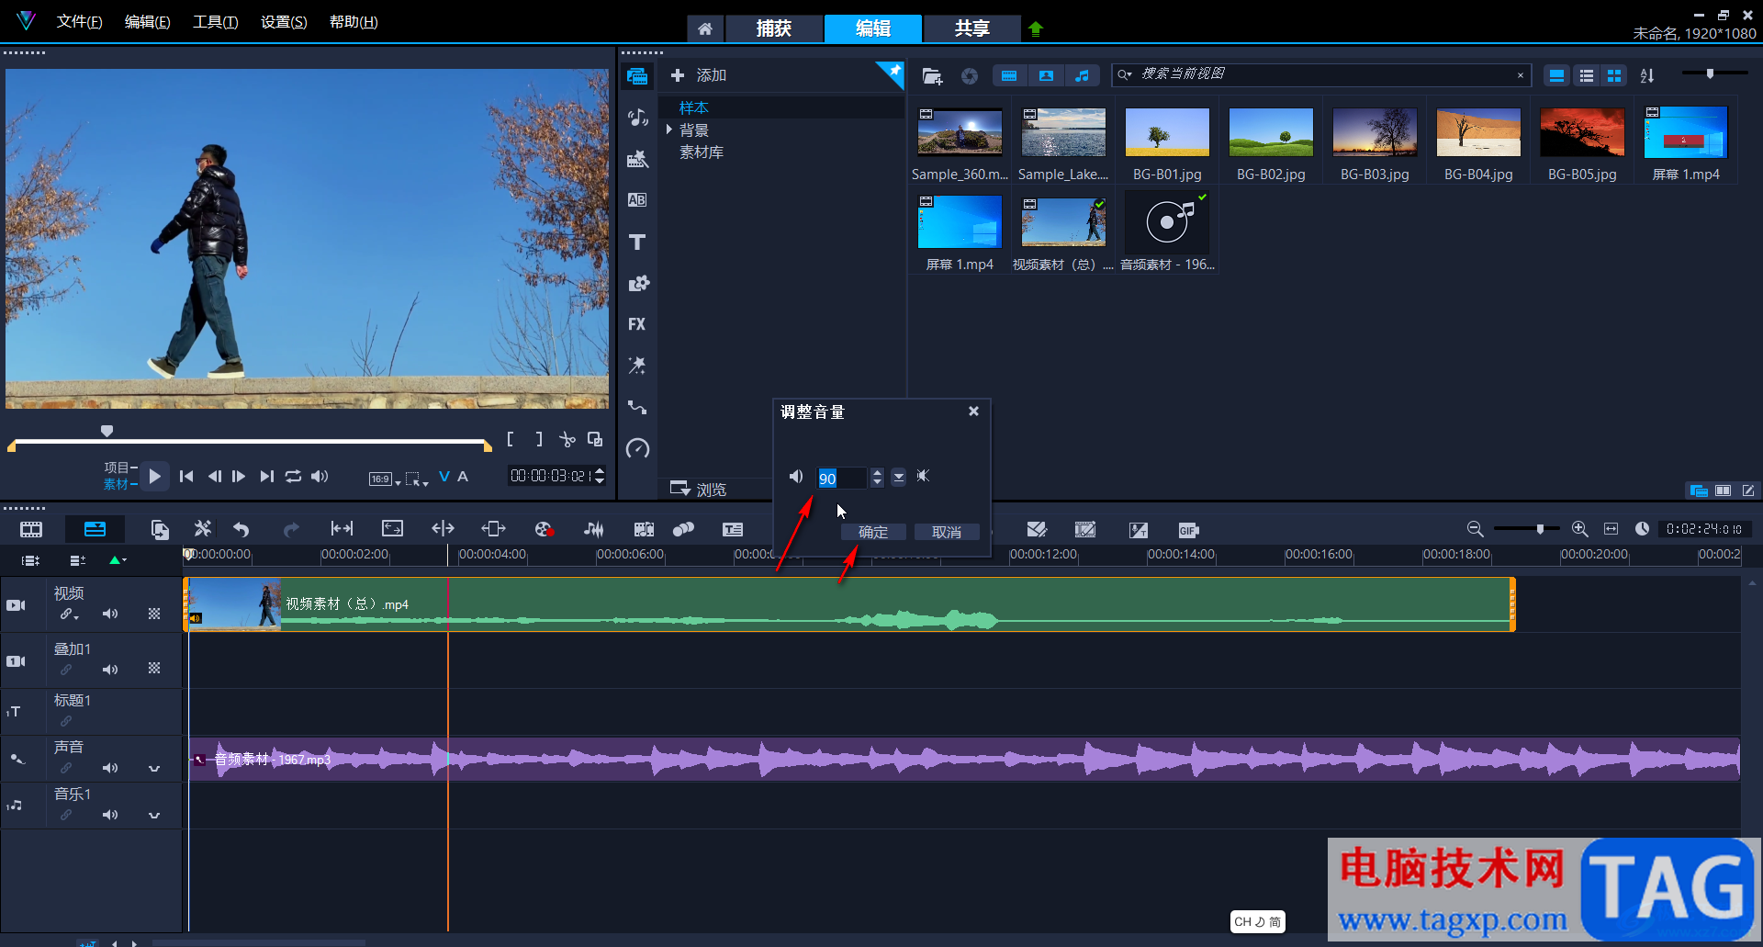Import media files folder icon
The image size is (1763, 947).
pos(932,76)
